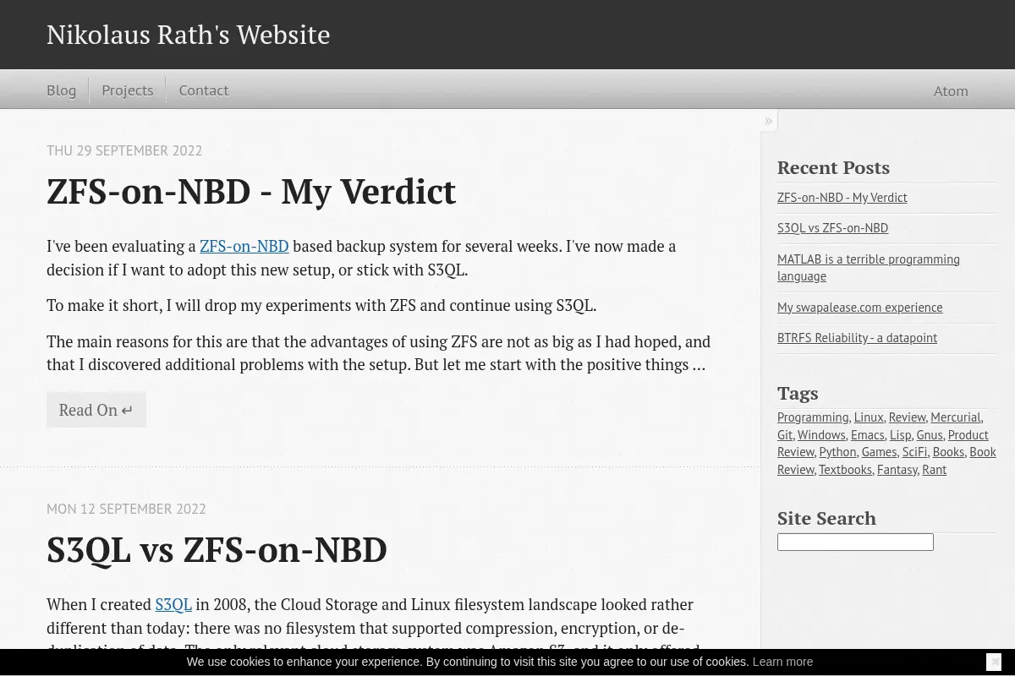Screen dimensions: 1015x676
Task: Click Learn more in the cookie banner
Action: tap(782, 662)
